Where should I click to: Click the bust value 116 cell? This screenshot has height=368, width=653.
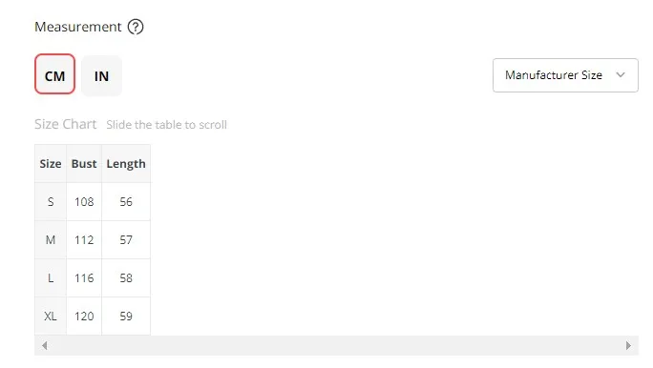click(x=84, y=278)
